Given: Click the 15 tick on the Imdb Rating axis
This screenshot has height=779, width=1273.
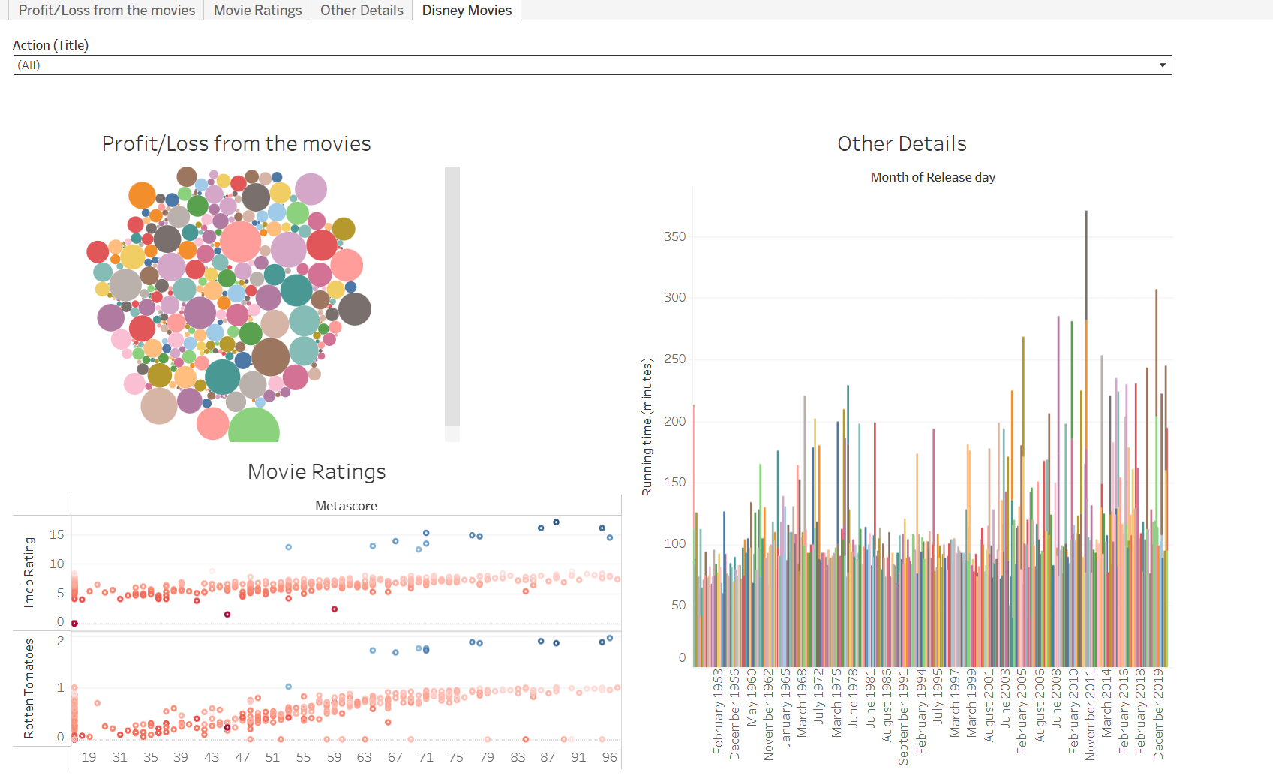Looking at the screenshot, I should [x=56, y=534].
